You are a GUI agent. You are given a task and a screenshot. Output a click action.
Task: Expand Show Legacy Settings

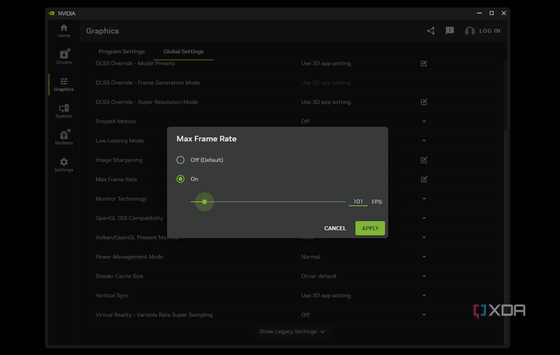coord(292,331)
